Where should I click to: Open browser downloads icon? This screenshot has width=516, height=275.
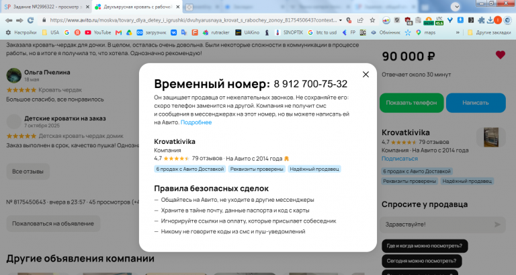490,20
